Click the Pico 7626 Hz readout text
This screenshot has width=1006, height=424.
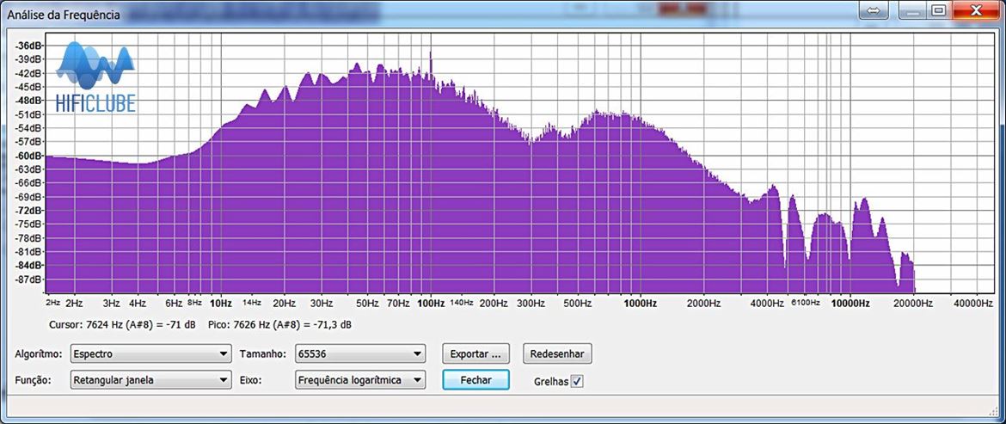279,325
